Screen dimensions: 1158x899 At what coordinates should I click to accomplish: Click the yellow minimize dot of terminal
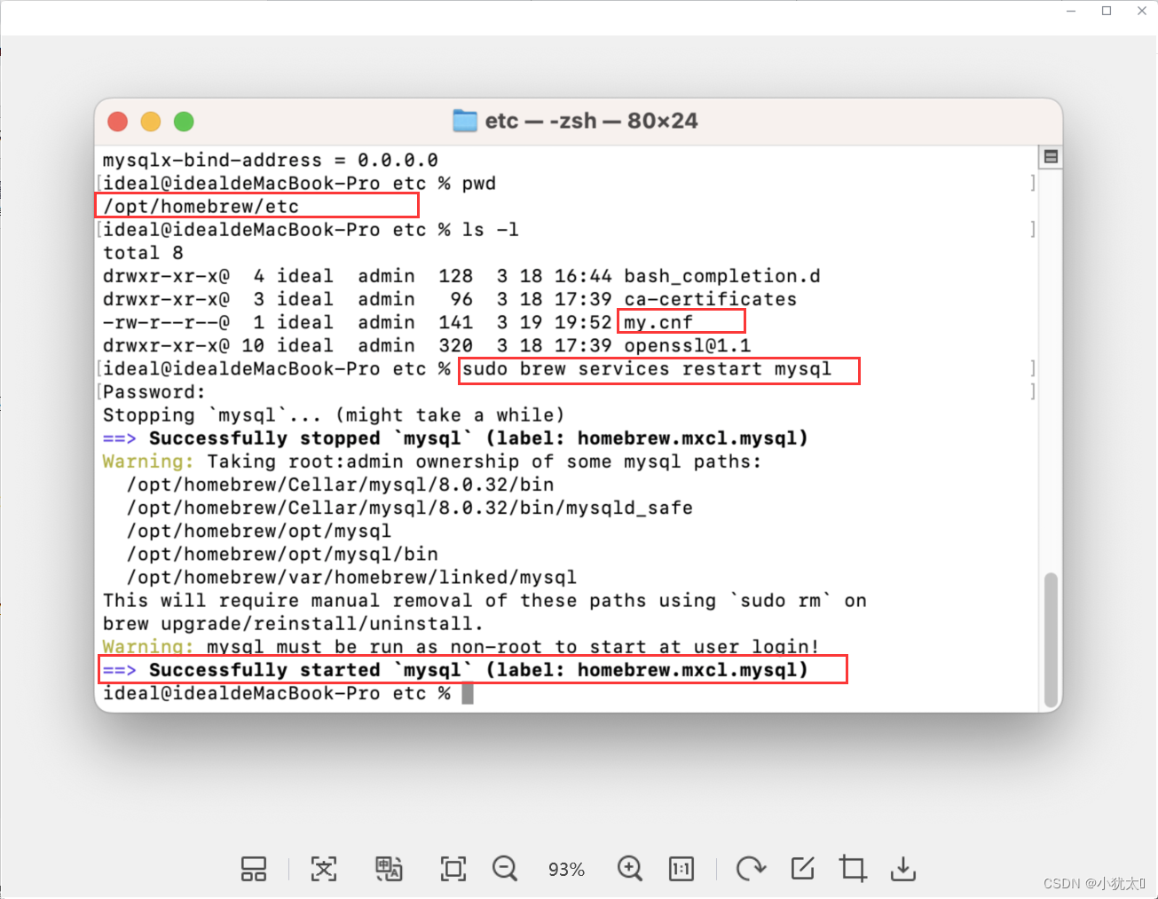click(151, 122)
